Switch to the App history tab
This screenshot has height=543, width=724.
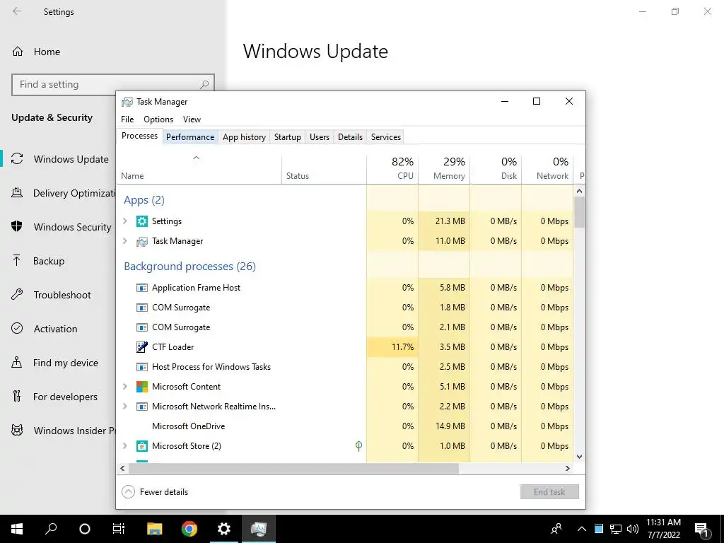coord(244,137)
